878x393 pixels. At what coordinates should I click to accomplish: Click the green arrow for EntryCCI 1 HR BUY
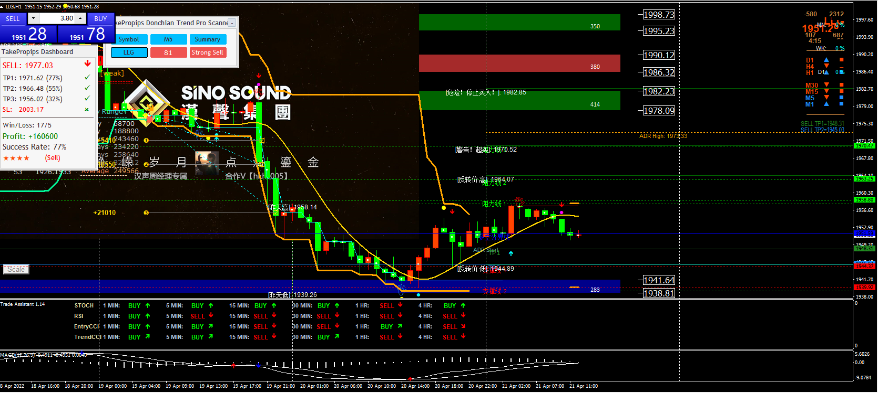[x=400, y=326]
